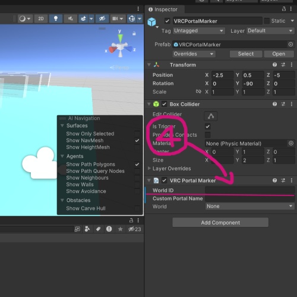
Task: Open VRC Portal Marker help reference
Action: [x=274, y=180]
